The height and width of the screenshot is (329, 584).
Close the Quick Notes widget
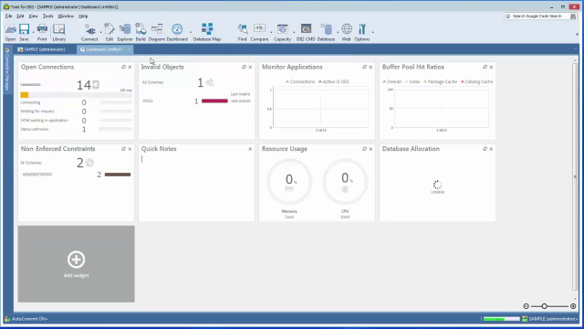(250, 149)
